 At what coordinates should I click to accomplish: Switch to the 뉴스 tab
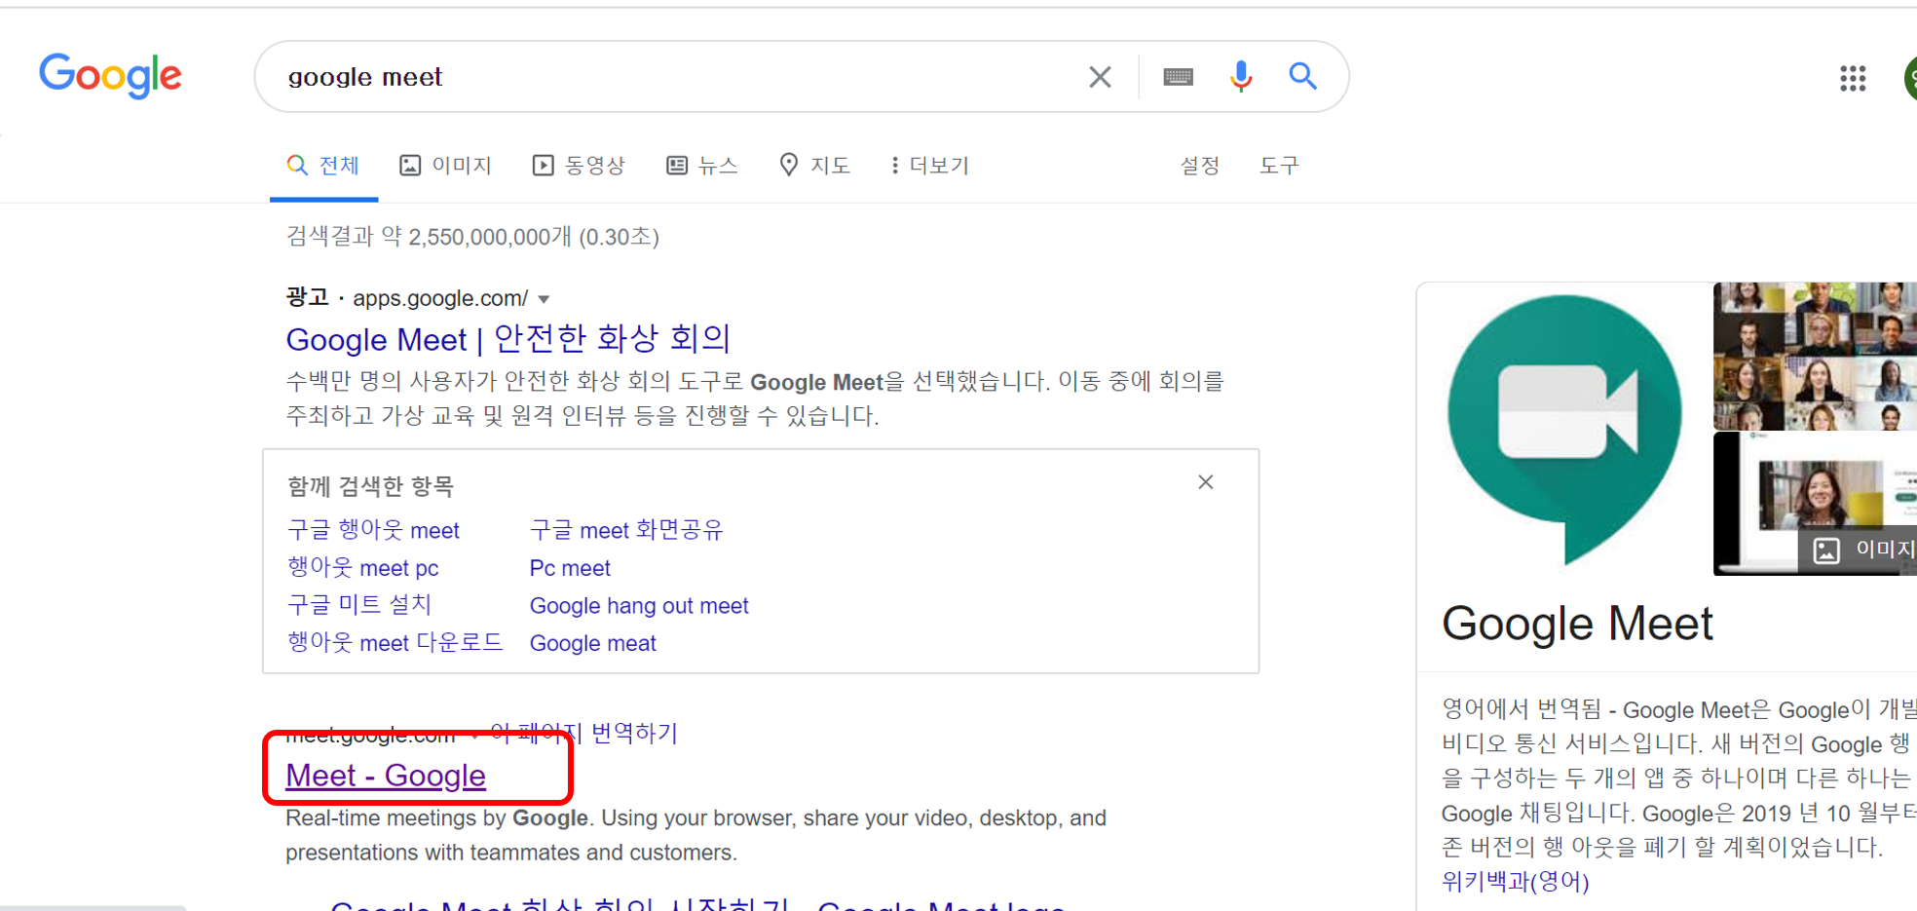(702, 166)
